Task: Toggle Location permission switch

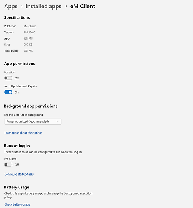Action: click(8, 78)
